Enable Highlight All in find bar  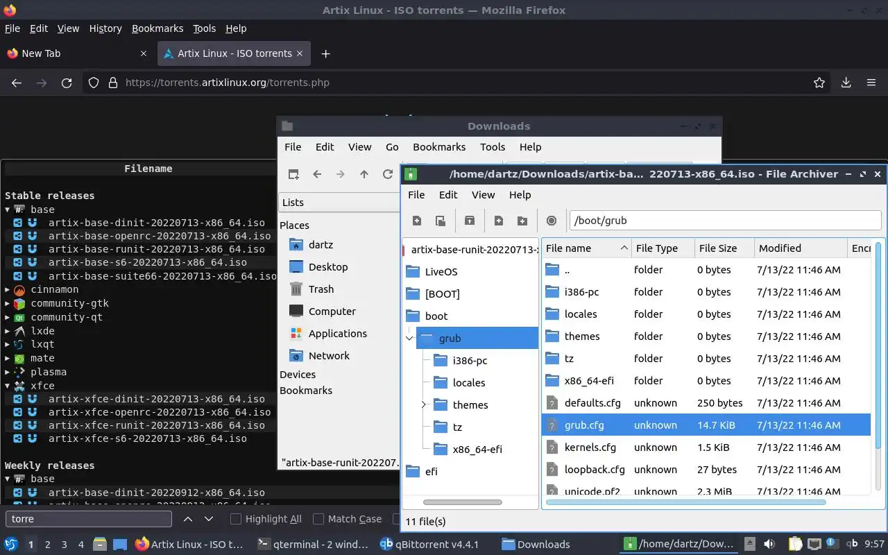[236, 519]
